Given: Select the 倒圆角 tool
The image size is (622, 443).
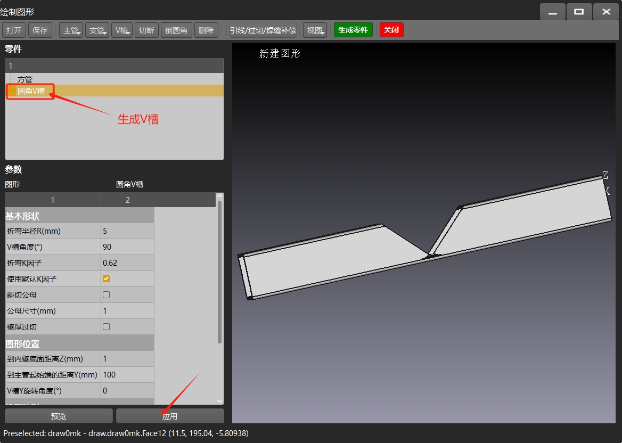Looking at the screenshot, I should pos(176,30).
